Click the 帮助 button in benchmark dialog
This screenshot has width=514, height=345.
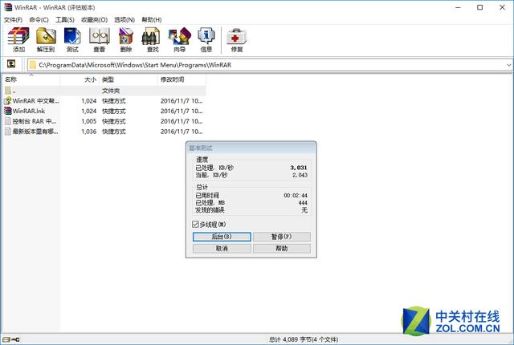[282, 249]
